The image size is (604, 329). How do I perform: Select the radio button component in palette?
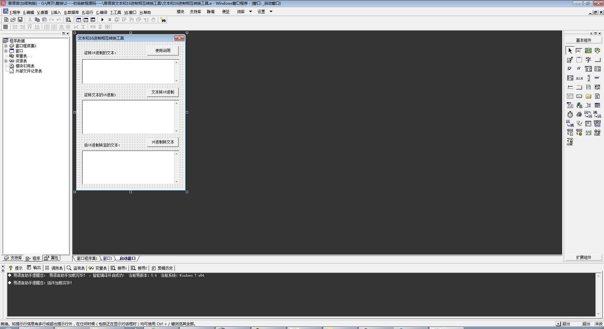click(x=579, y=69)
